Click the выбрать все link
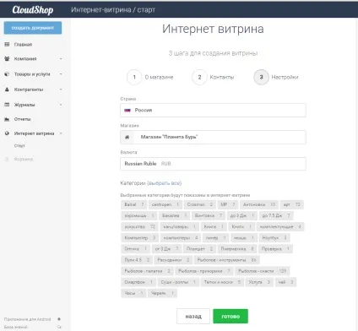Image resolution: width=358 pixels, height=331 pixels. [x=165, y=183]
